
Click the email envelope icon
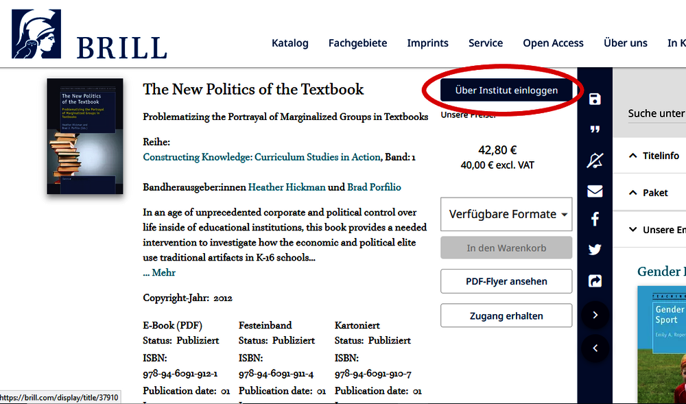pos(595,191)
